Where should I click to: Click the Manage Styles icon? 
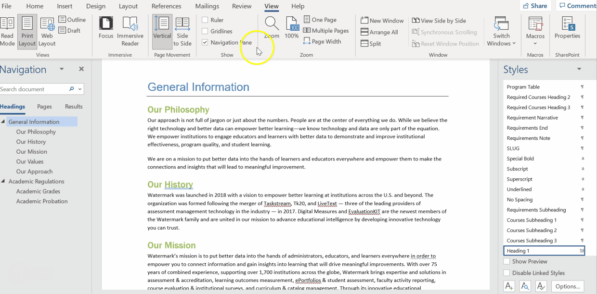pyautogui.click(x=541, y=286)
